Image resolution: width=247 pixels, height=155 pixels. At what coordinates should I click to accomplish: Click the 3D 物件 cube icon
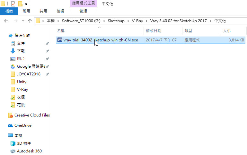click(13, 143)
